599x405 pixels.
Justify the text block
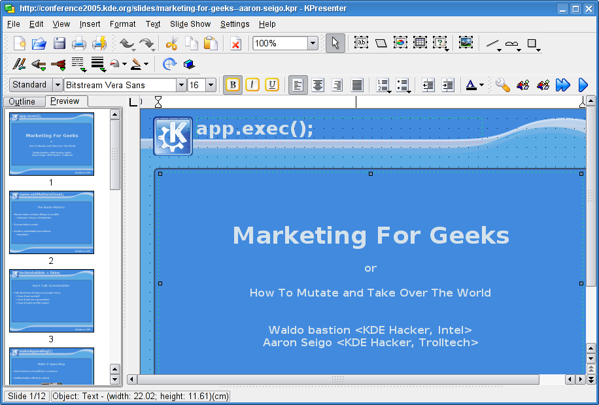tap(357, 85)
